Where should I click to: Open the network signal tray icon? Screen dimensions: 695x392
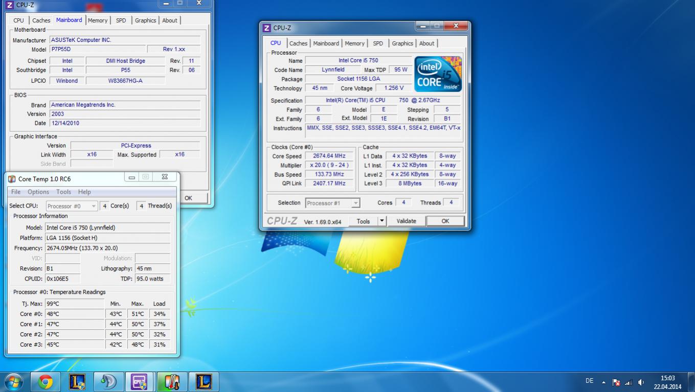[629, 382]
